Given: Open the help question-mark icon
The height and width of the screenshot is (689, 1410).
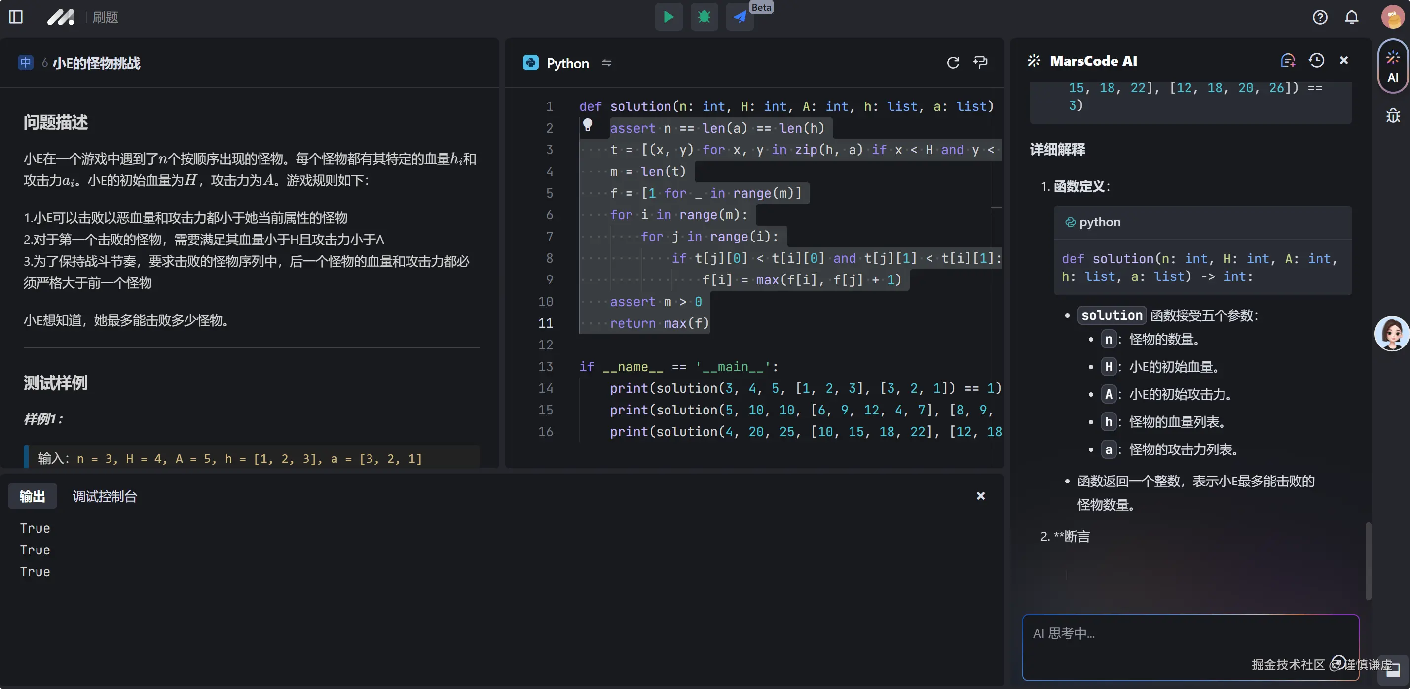Looking at the screenshot, I should coord(1320,18).
